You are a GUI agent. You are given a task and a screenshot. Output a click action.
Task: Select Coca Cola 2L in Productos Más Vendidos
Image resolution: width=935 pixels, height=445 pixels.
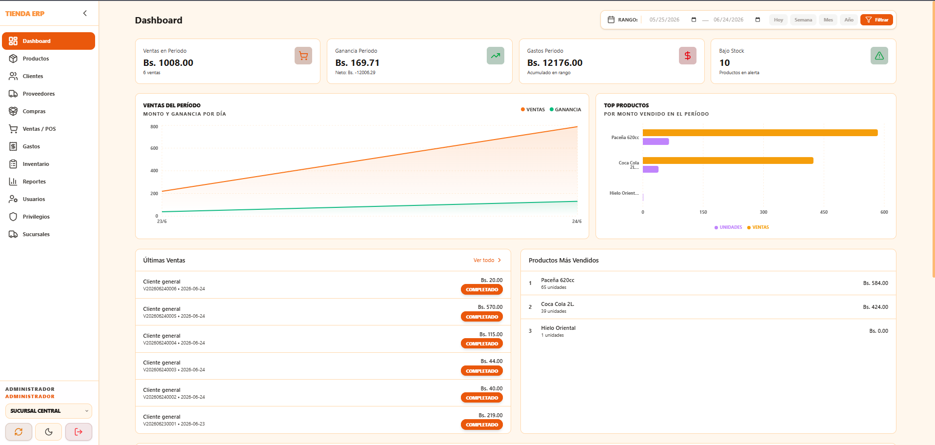[708, 307]
